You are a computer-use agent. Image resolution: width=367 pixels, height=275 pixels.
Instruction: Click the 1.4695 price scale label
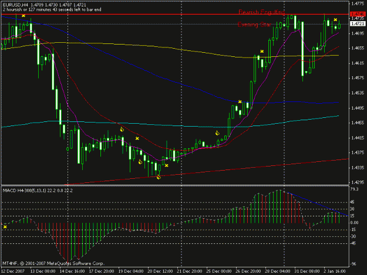(x=358, y=33)
